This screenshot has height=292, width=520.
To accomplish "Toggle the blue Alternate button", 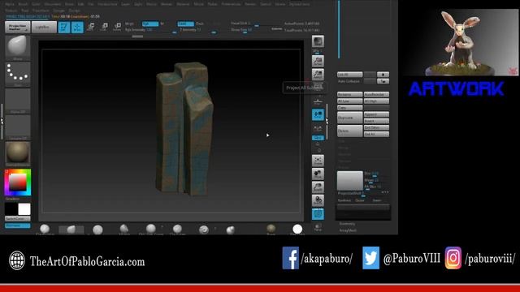I will [x=18, y=225].
